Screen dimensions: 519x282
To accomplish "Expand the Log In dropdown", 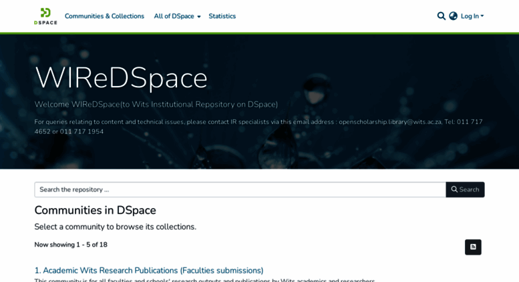I will pos(472,16).
